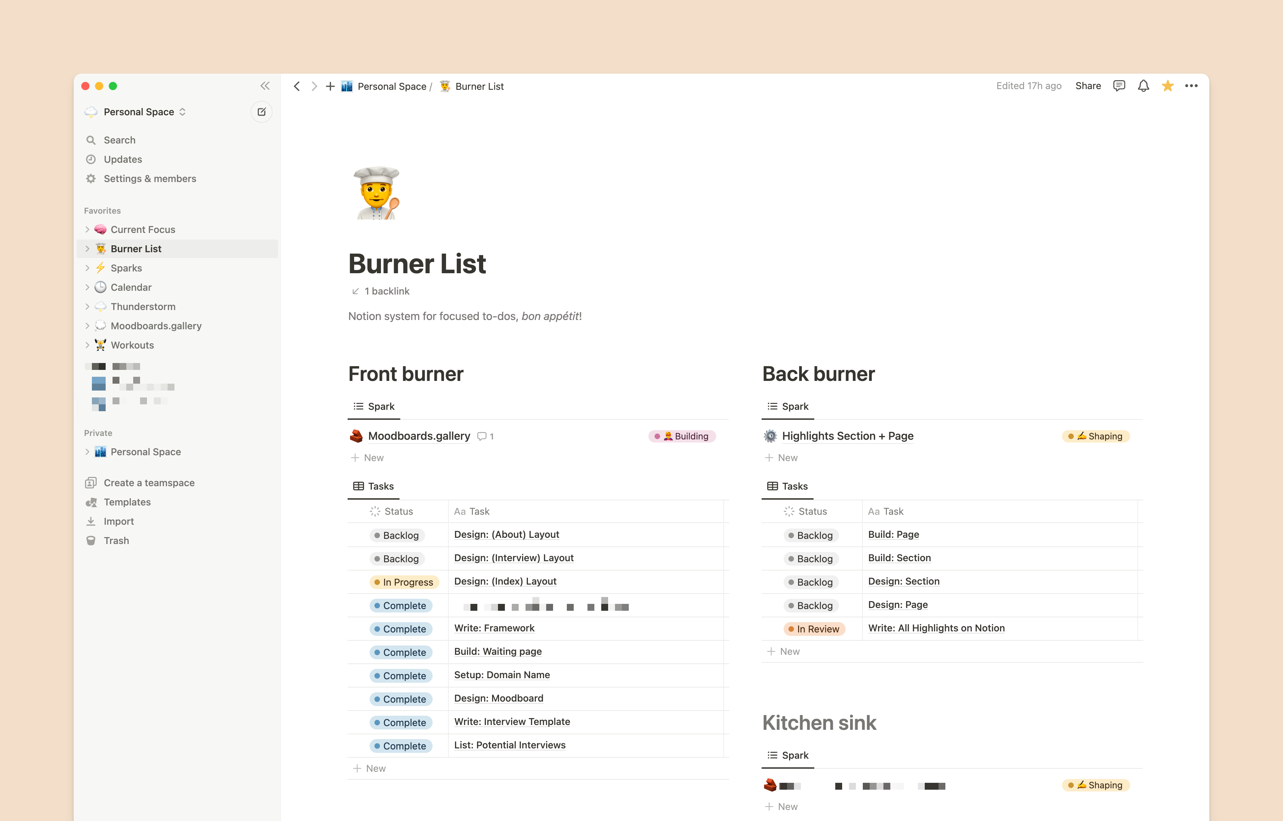Expand Calendar in the sidebar
The height and width of the screenshot is (821, 1283).
click(87, 287)
